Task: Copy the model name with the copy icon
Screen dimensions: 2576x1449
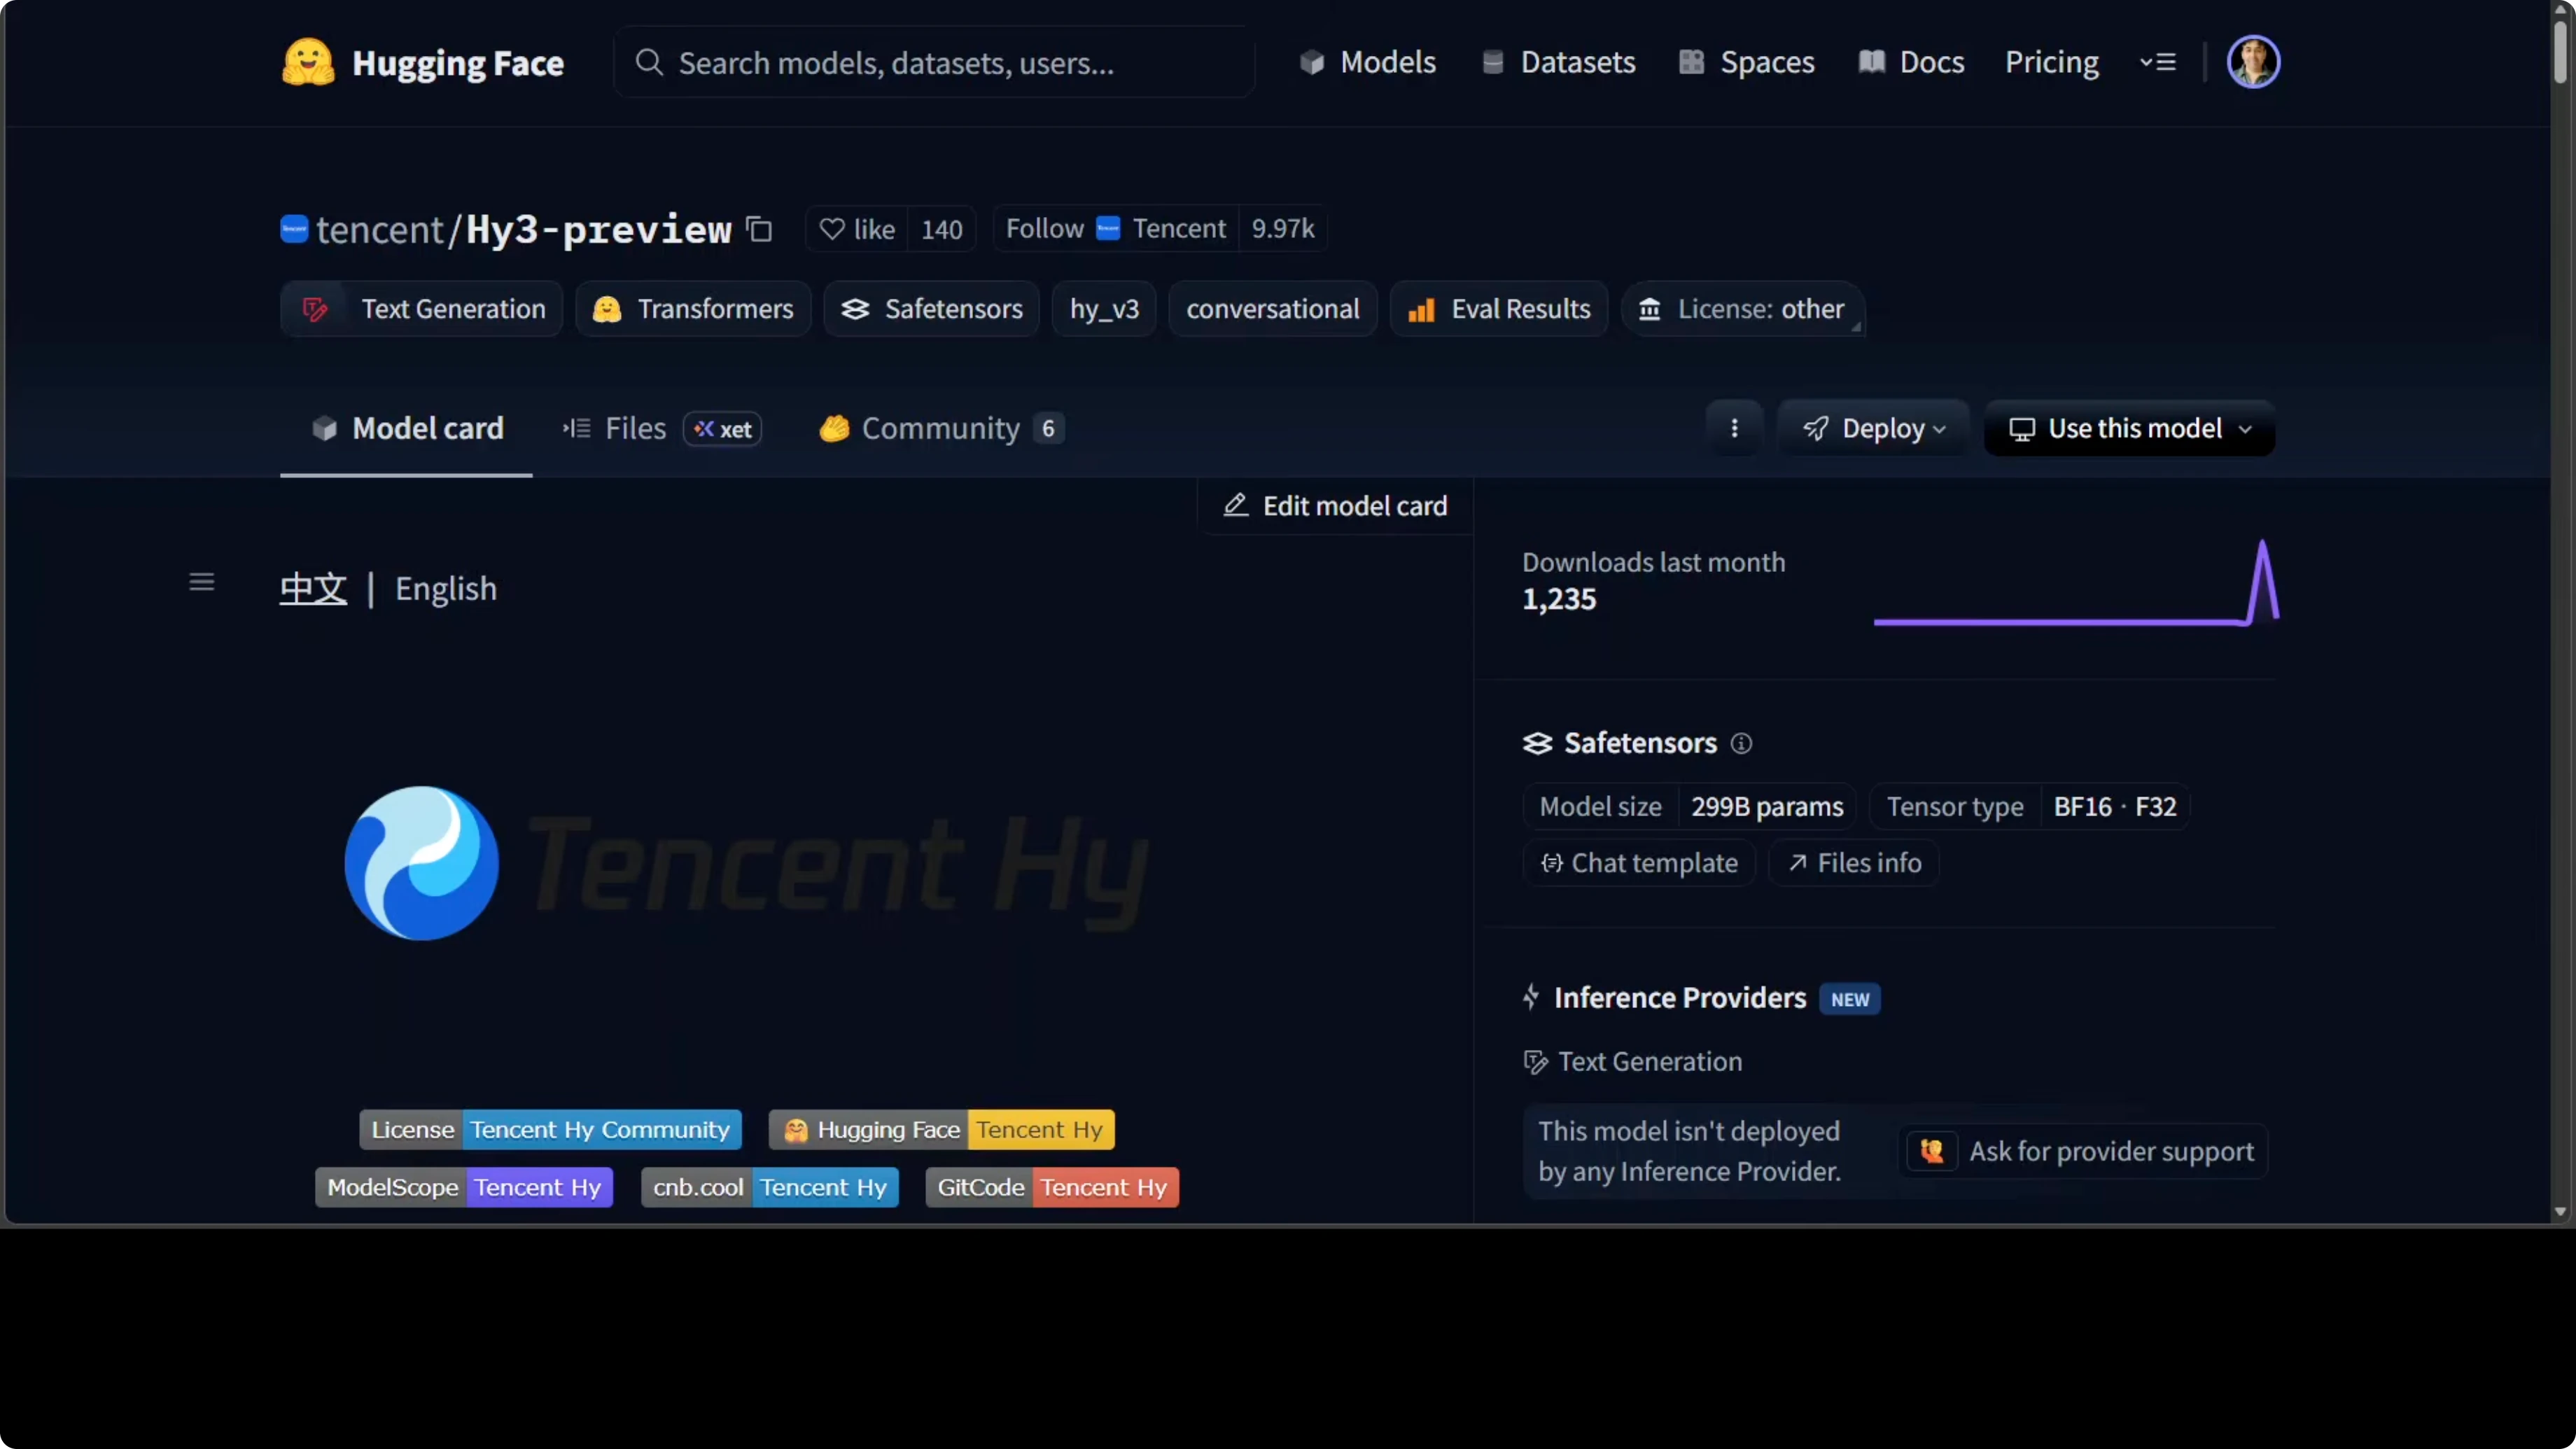Action: coord(759,229)
